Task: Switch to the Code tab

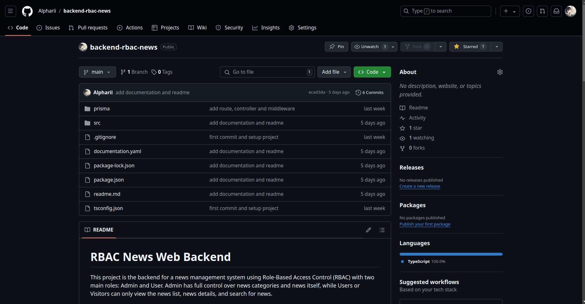Action: [18, 28]
